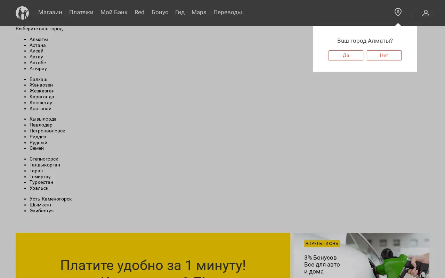445x278 pixels.
Task: Select the city Экибастуз
Action: [x=41, y=211]
